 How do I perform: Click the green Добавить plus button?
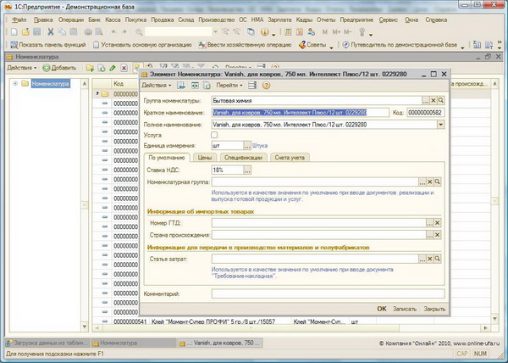59,68
